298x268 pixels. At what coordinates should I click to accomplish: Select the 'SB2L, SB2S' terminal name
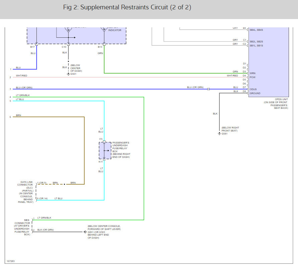click(256, 41)
